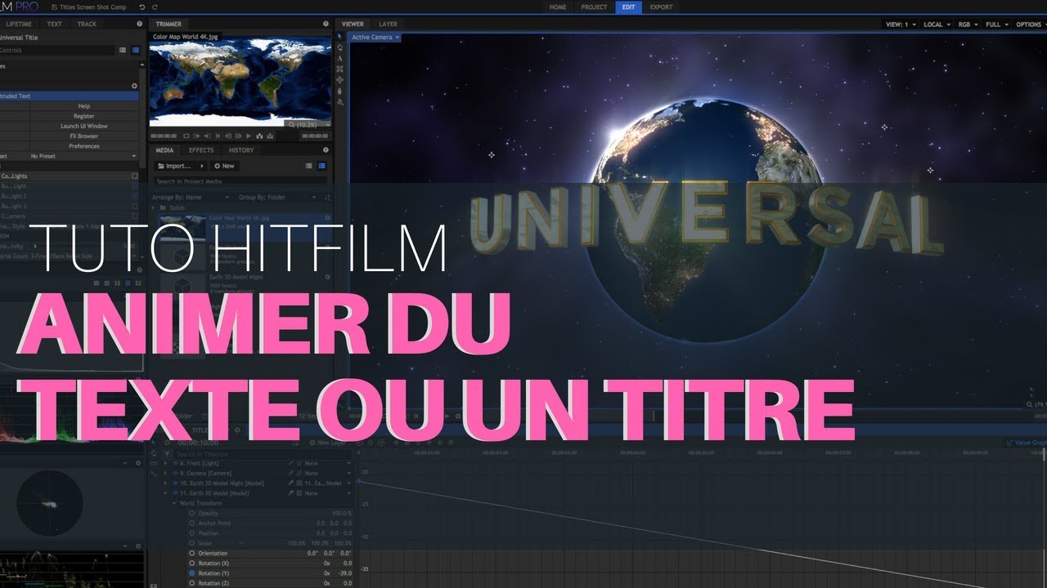Open Active Camera dropdown
The image size is (1047, 588).
coord(375,38)
